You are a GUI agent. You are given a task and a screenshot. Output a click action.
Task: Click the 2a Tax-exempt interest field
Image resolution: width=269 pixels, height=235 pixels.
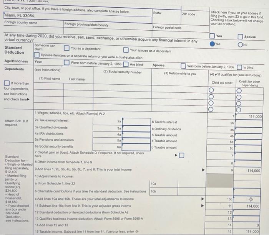[136, 122]
